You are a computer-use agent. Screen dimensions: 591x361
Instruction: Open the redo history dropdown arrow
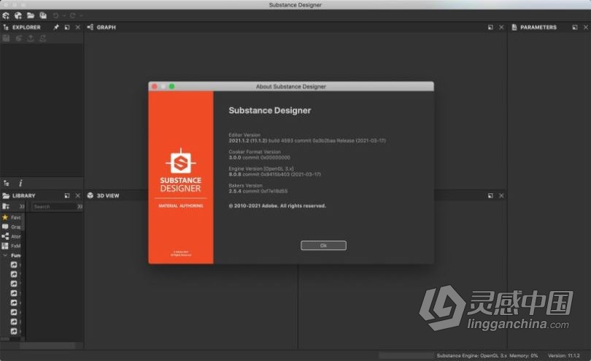point(81,15)
